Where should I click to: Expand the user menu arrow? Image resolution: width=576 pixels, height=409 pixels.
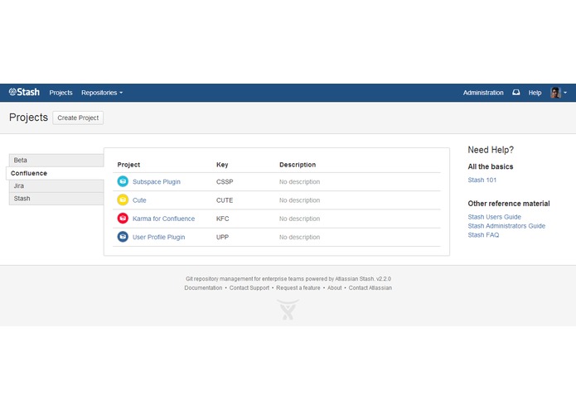pyautogui.click(x=565, y=93)
